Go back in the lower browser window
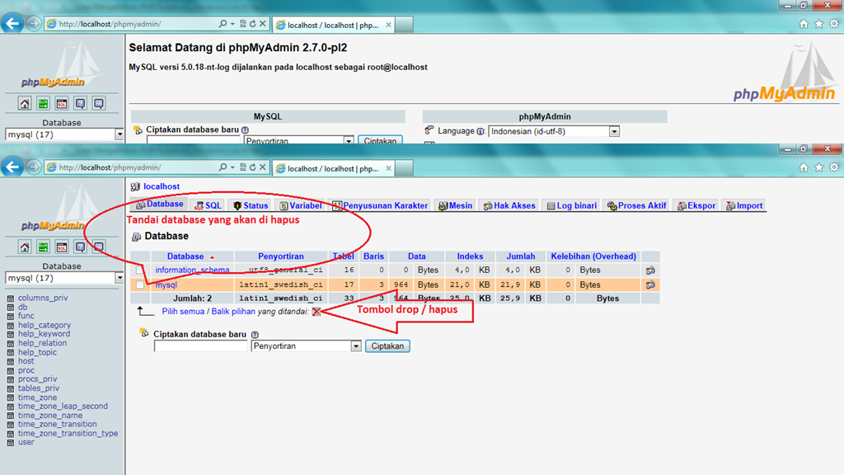Viewport: 844px width, 475px height. tap(12, 167)
